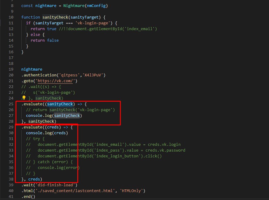Click 'creds.vk.password' on line 33
The image size is (269, 200).
[165, 150]
